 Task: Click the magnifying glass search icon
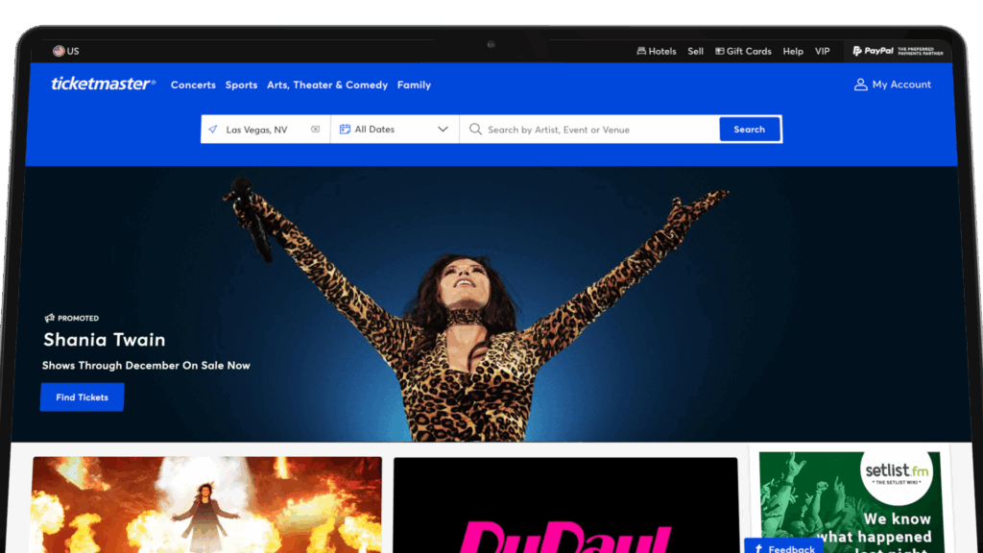click(475, 130)
